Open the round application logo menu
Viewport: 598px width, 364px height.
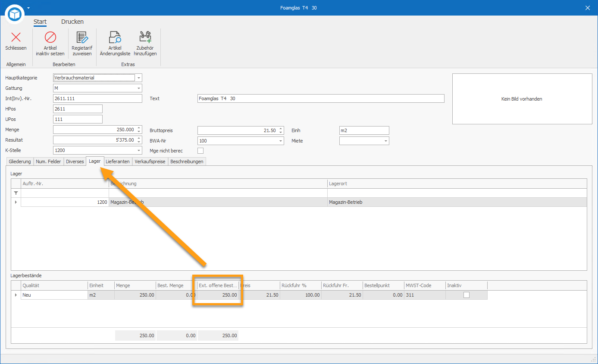tap(15, 15)
